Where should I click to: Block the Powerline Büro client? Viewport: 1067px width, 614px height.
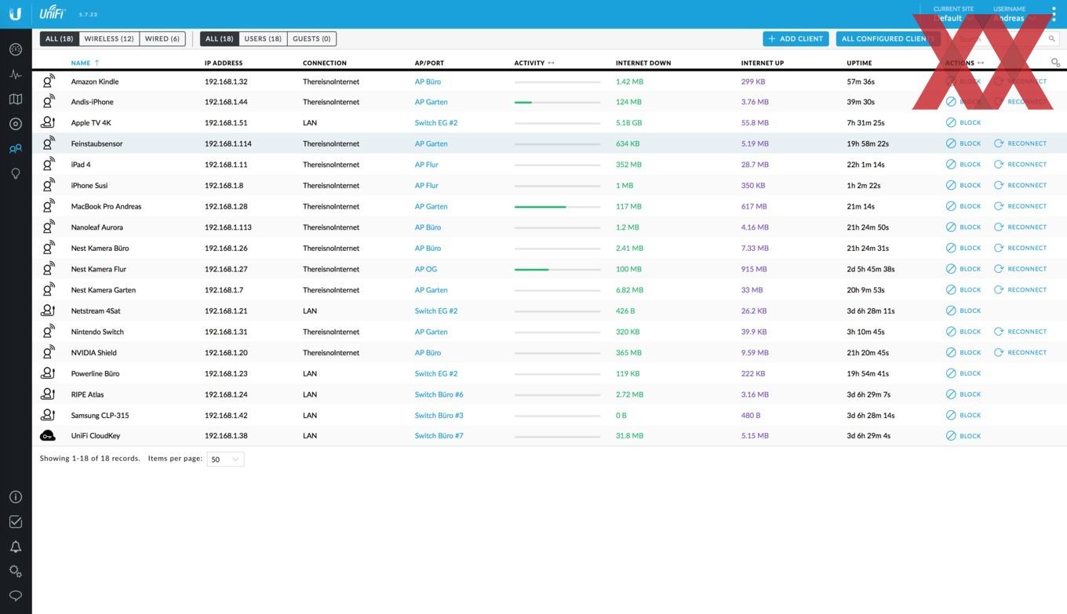pos(963,373)
